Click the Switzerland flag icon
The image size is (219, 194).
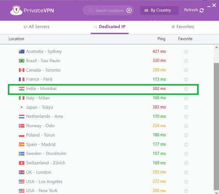(22, 163)
